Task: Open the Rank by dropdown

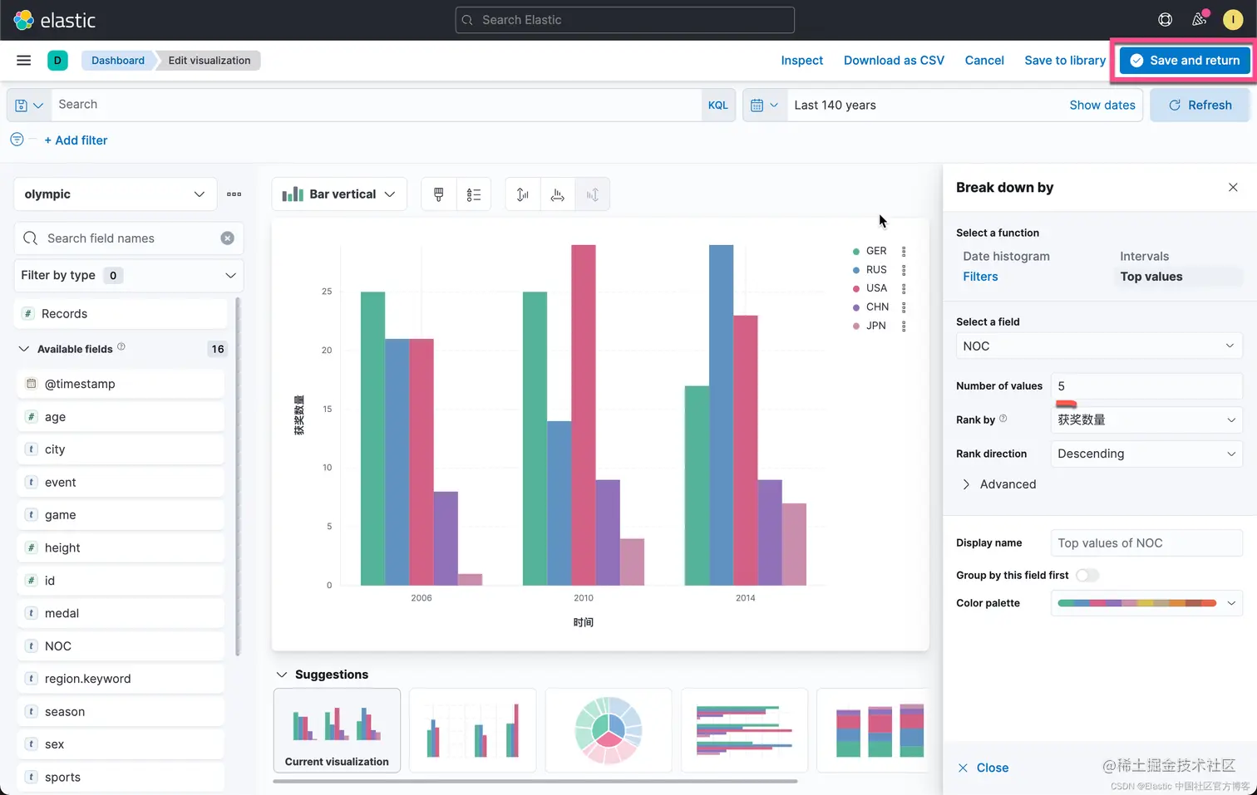Action: (x=1146, y=420)
